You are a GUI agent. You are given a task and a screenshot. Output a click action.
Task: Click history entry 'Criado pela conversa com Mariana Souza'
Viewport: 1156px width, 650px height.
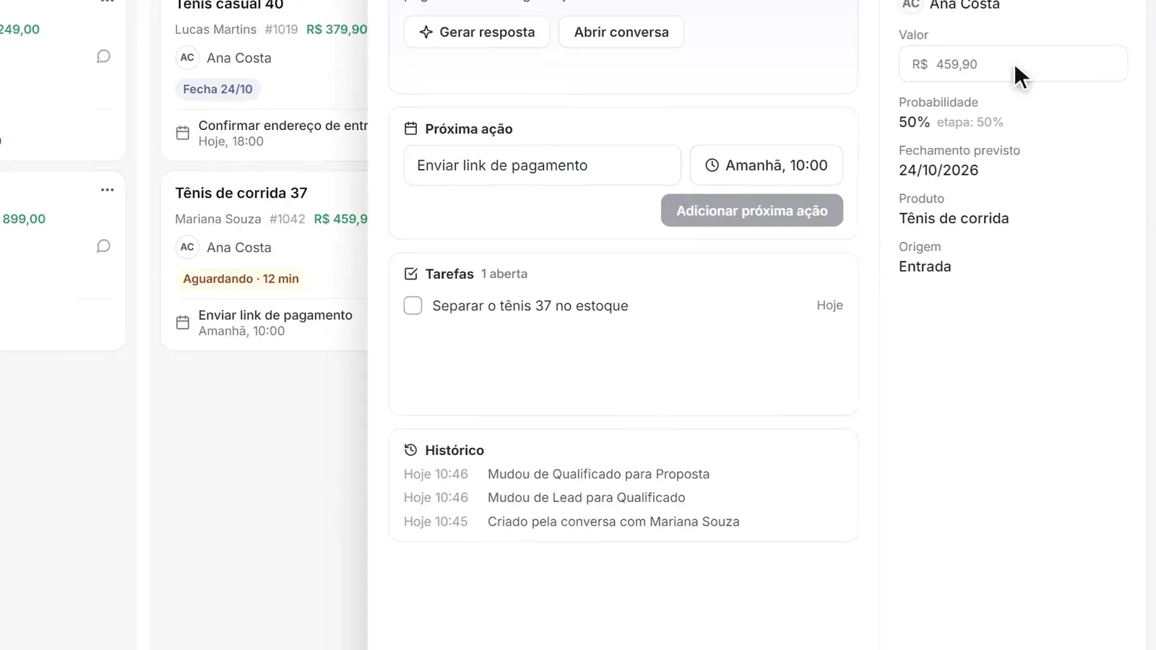(x=613, y=521)
